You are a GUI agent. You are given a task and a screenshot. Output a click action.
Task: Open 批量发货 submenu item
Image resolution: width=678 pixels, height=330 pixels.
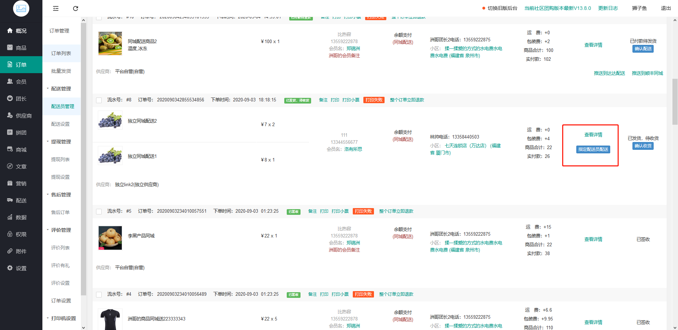61,71
